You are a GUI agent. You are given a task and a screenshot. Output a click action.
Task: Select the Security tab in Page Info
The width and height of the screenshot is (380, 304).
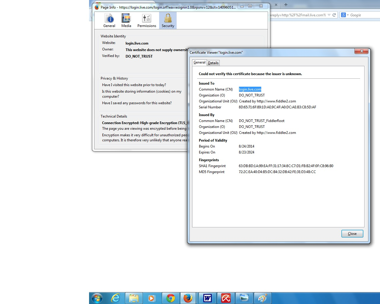(168, 20)
